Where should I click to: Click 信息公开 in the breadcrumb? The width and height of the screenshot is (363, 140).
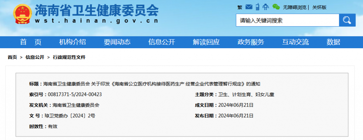click(35, 57)
